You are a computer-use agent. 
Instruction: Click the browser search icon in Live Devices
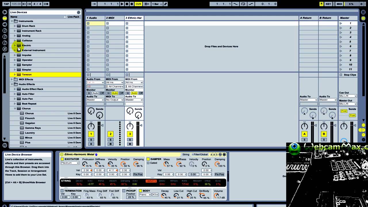click(x=78, y=12)
